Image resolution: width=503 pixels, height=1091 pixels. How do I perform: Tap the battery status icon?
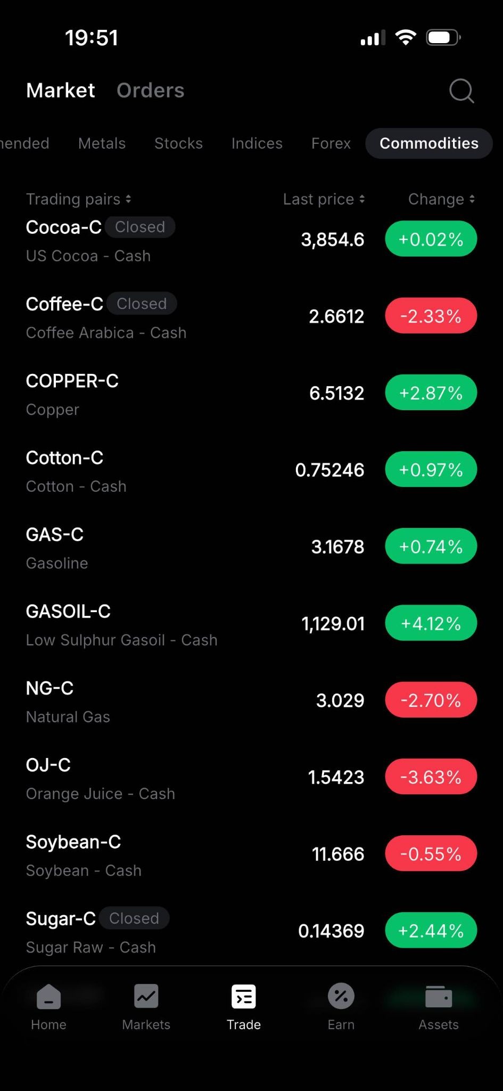click(443, 38)
